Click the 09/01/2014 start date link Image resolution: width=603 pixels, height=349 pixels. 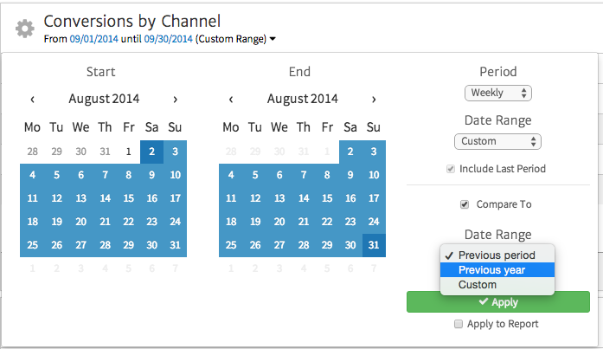coord(93,39)
